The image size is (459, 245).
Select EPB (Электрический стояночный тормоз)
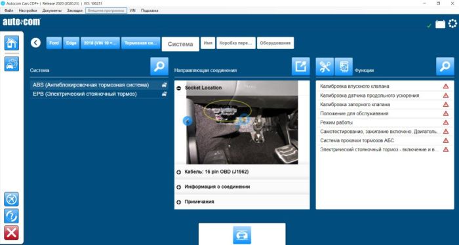click(99, 94)
